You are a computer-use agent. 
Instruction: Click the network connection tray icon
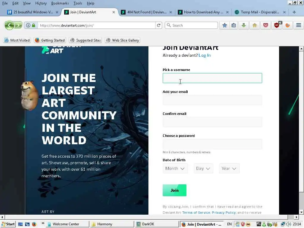coord(283,224)
